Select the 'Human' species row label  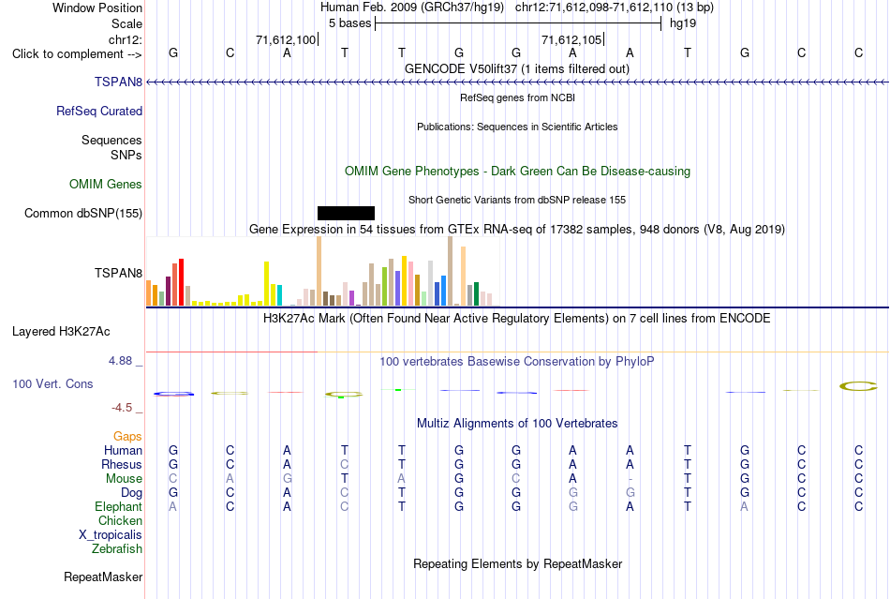(x=123, y=450)
